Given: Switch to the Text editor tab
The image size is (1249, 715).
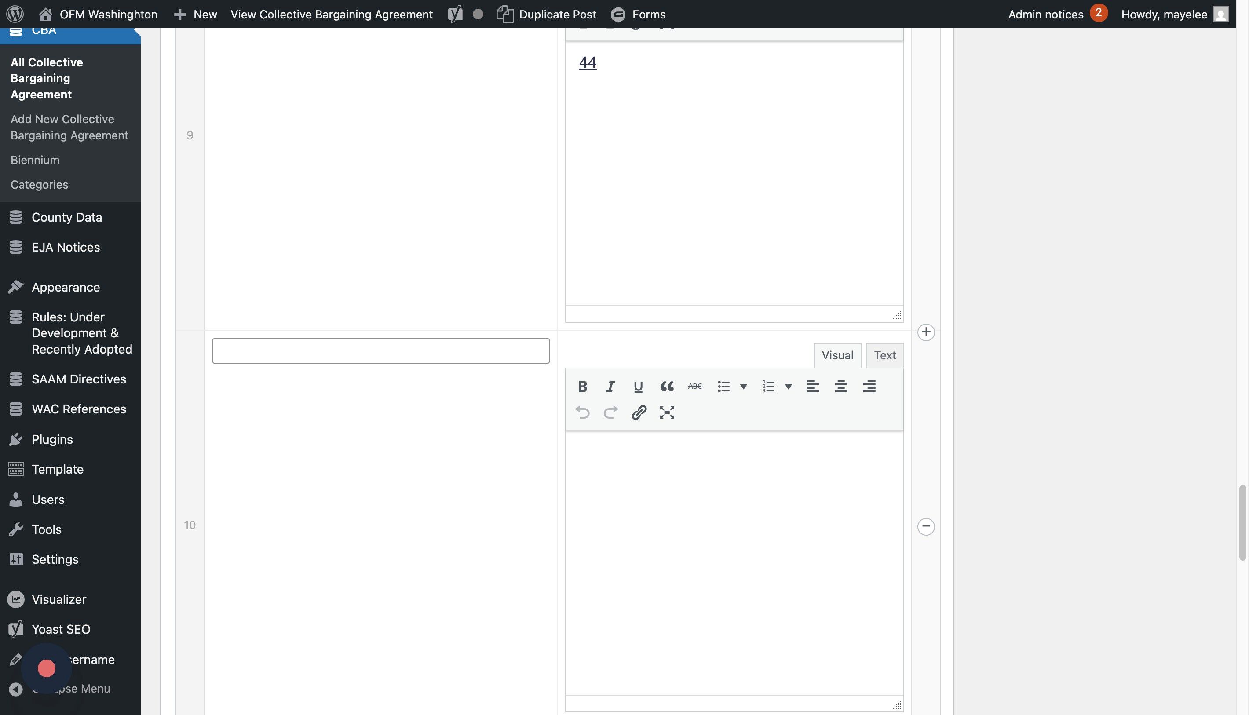Looking at the screenshot, I should (884, 355).
